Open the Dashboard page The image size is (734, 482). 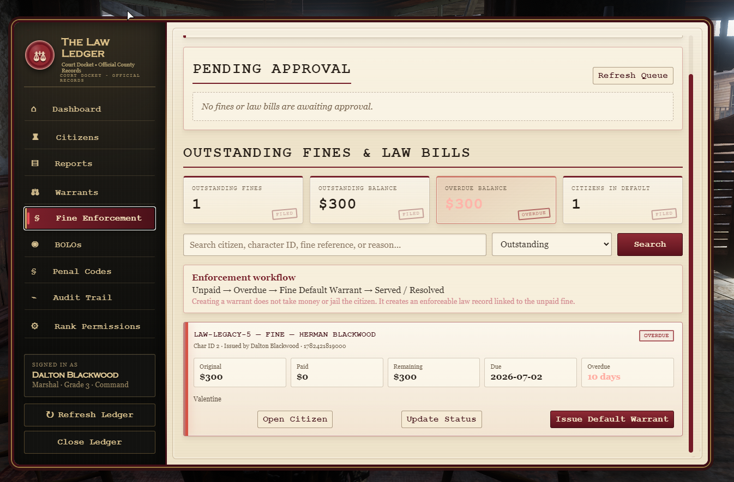(x=90, y=109)
